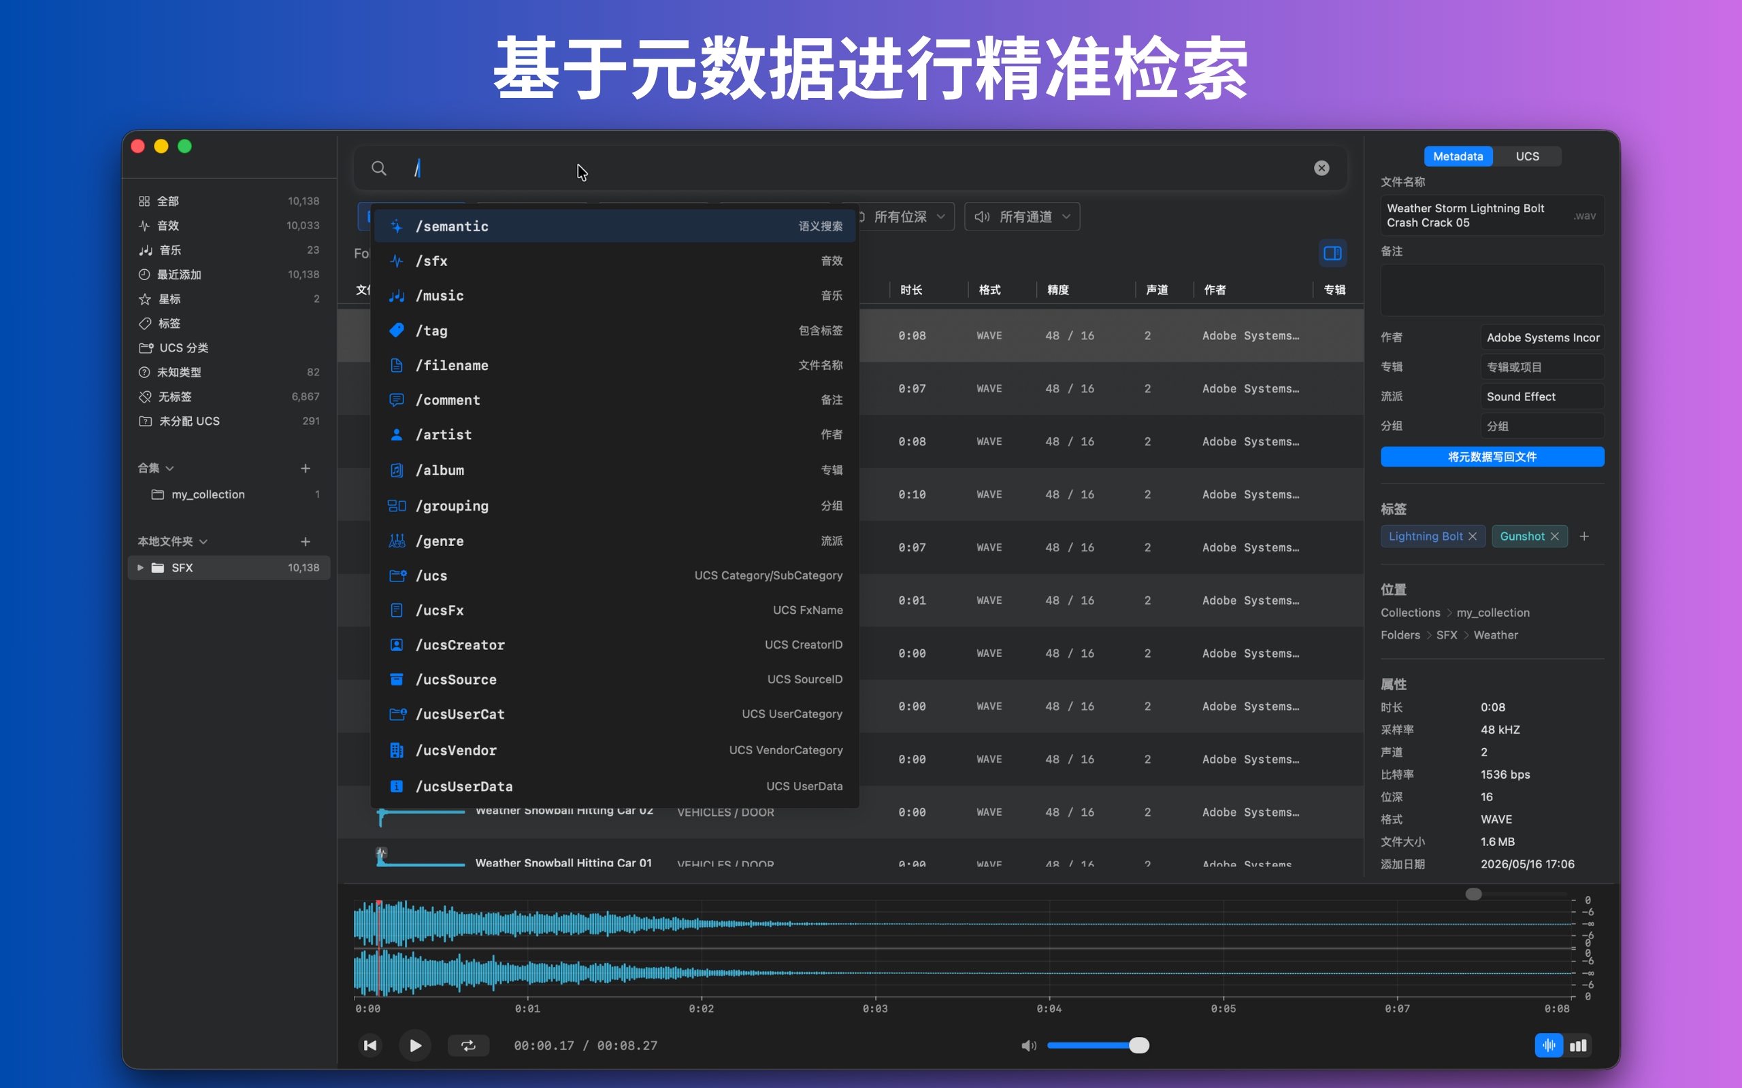Click the /grouping icon in suggestions

click(396, 505)
